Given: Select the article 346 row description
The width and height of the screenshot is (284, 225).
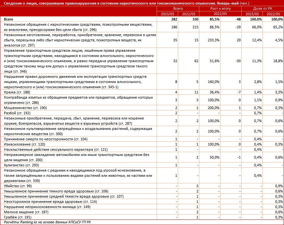Looking at the screenshot, I should coord(79,61).
